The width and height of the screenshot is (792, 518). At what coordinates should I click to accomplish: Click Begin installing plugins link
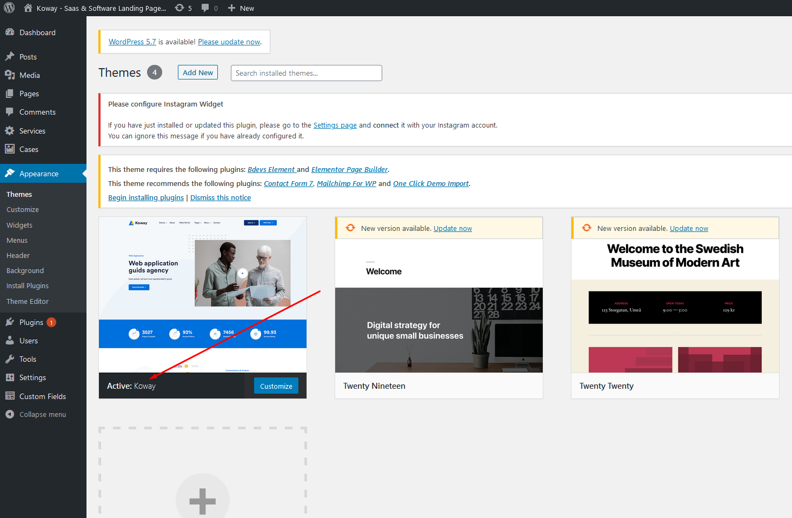coord(146,197)
